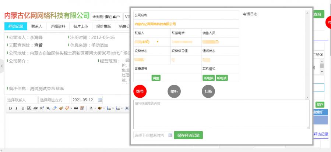Viewport: 331px width, 152px height.
Task: Click the gray 挂断 hang up button
Action: 208,91
